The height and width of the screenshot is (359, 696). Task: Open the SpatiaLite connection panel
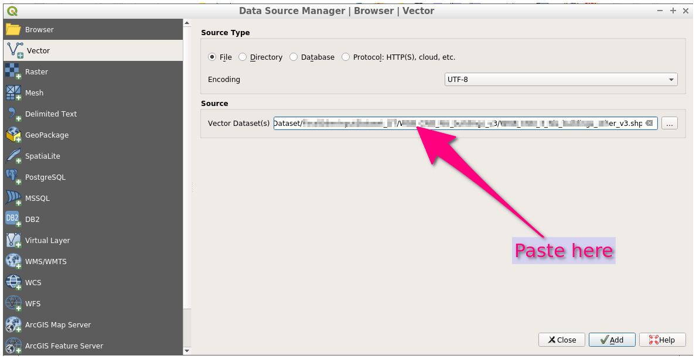(43, 156)
